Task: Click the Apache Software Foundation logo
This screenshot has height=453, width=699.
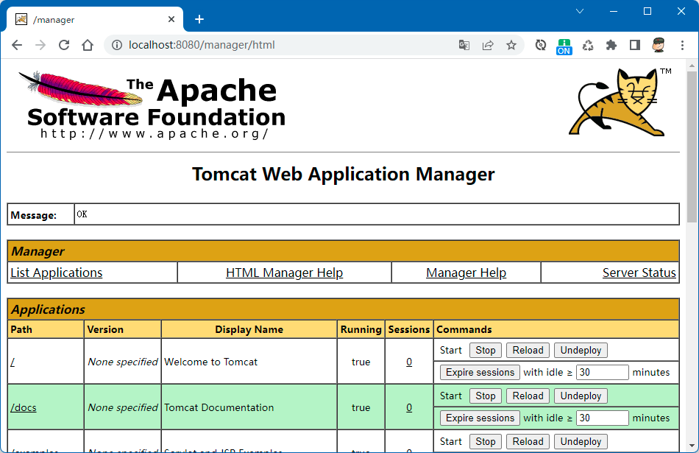Action: tap(152, 105)
